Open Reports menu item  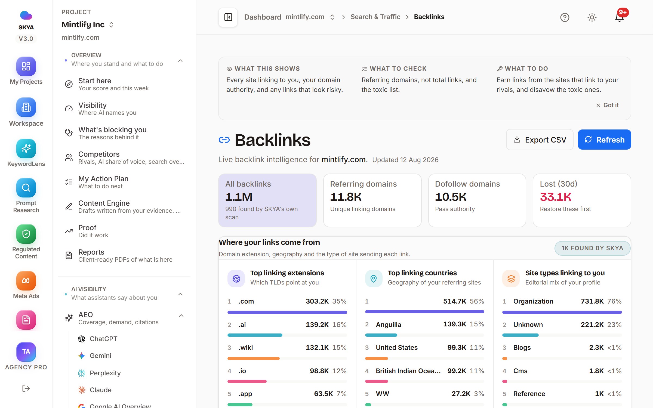[x=124, y=256]
